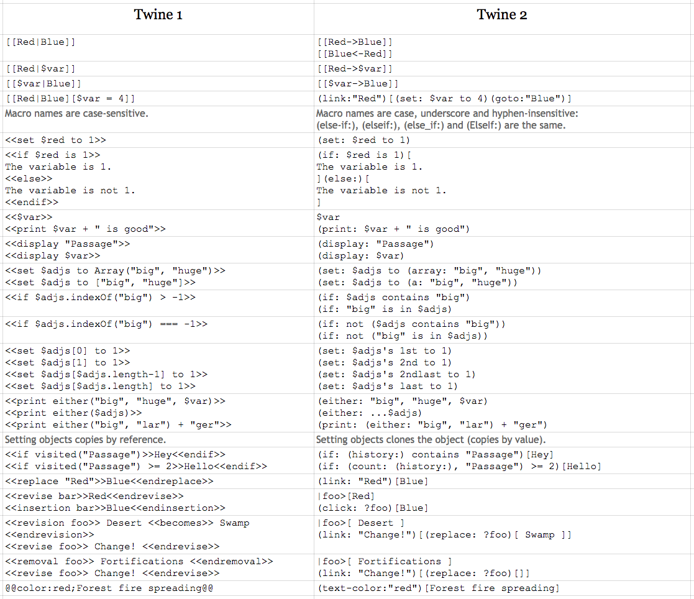The image size is (694, 599).
Task: Click the Twine 1 column header
Action: tap(158, 15)
